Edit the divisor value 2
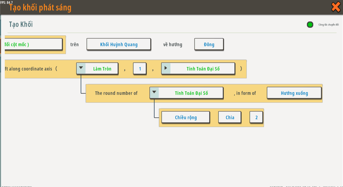The width and height of the screenshot is (343, 187). (256, 117)
